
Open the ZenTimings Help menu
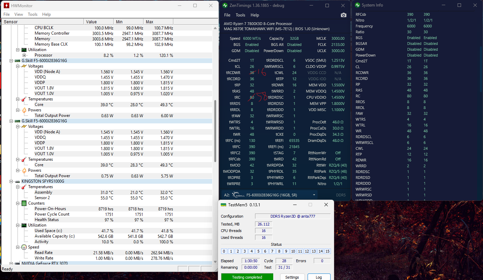click(255, 15)
